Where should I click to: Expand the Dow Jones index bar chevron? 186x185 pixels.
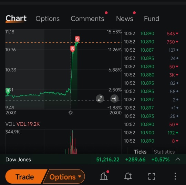coord(178,159)
